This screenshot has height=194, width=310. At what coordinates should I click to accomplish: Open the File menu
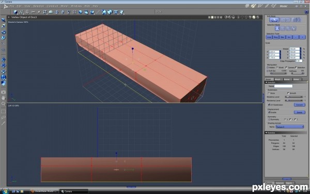point(12,6)
